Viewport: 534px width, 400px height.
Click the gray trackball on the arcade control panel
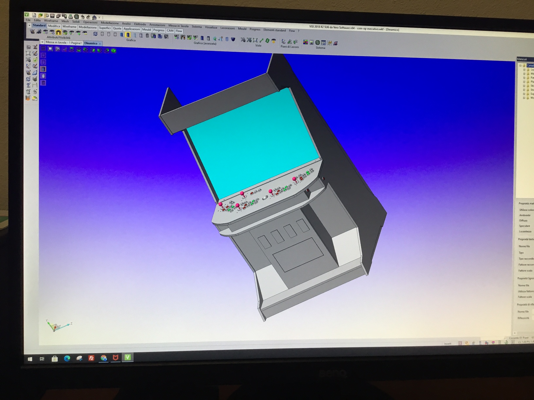point(265,197)
